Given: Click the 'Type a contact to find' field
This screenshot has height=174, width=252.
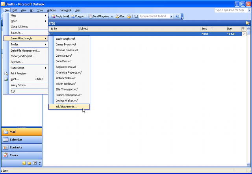Looking at the screenshot, I should click(x=154, y=16).
